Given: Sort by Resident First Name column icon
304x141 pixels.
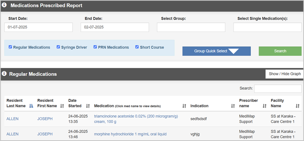Looking at the screenshot, I should 62,106.
